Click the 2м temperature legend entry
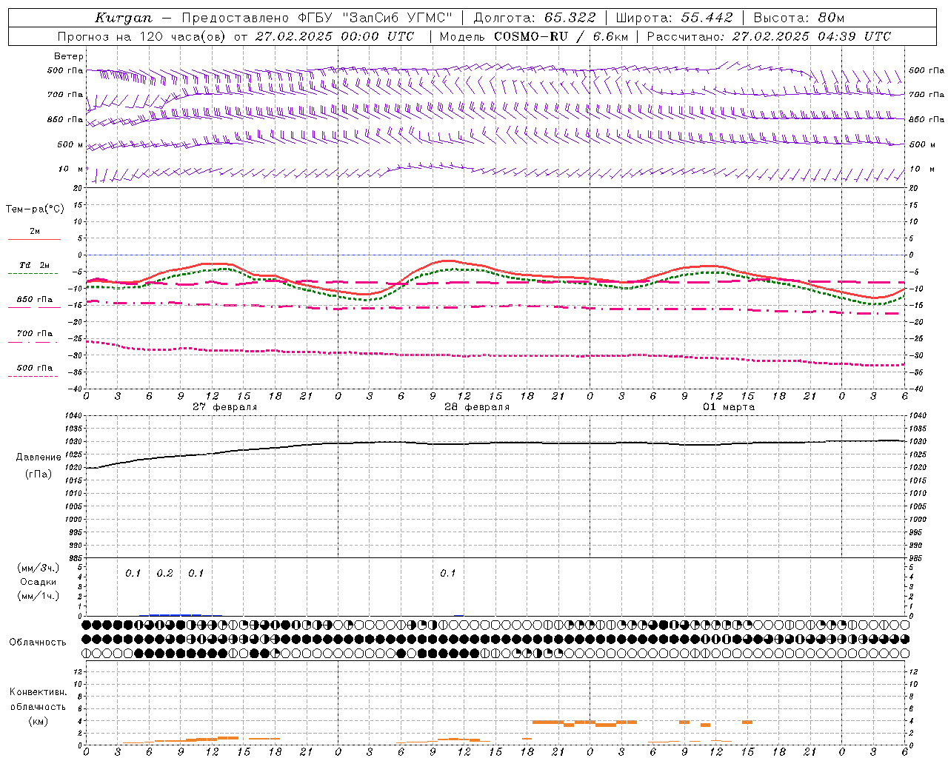 (35, 232)
